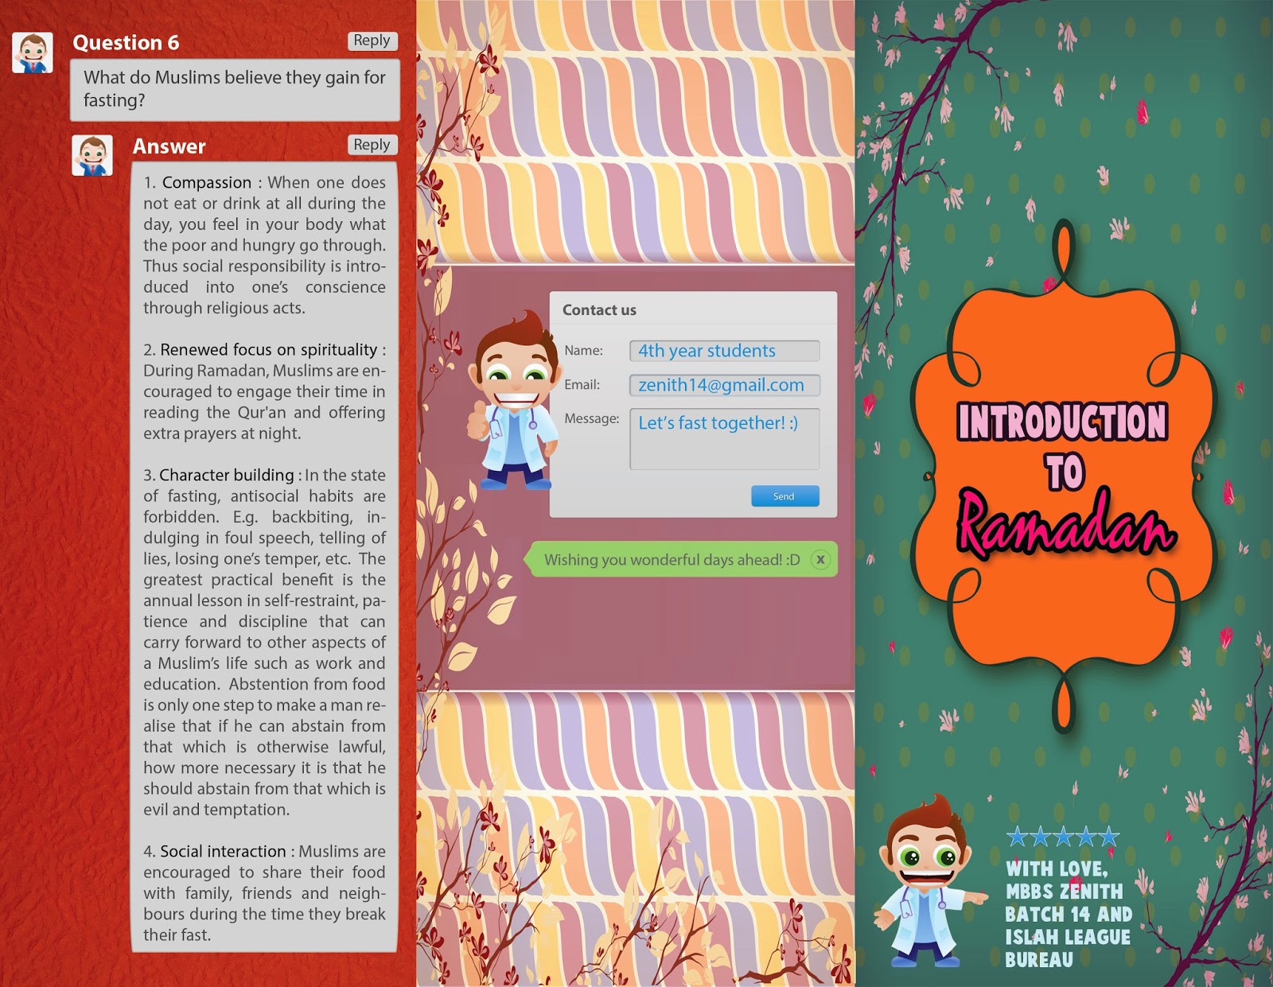Click the Name field with '4th year students'
The image size is (1273, 987).
coord(724,351)
